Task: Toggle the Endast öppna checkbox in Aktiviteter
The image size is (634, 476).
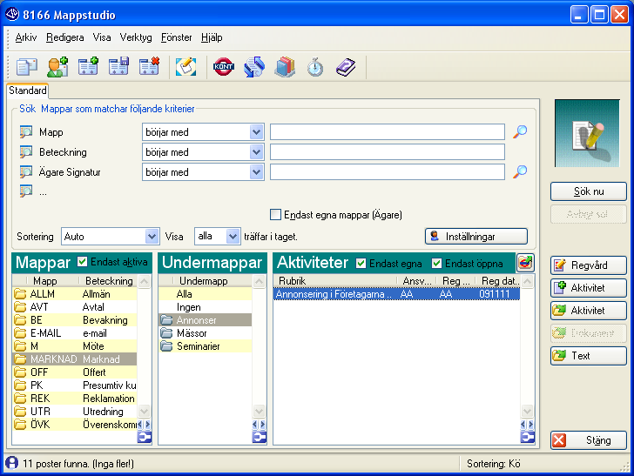Action: tap(436, 264)
